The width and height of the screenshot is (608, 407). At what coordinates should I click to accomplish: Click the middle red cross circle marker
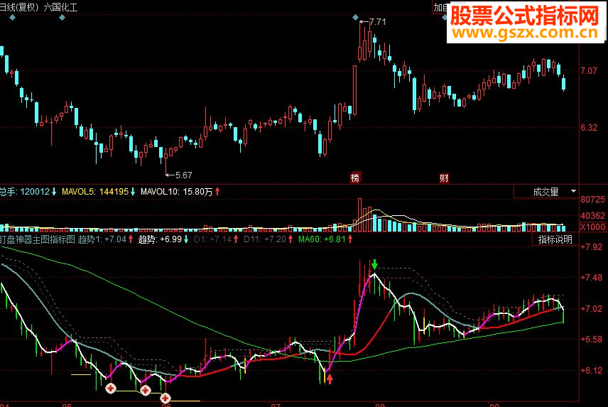tap(146, 391)
